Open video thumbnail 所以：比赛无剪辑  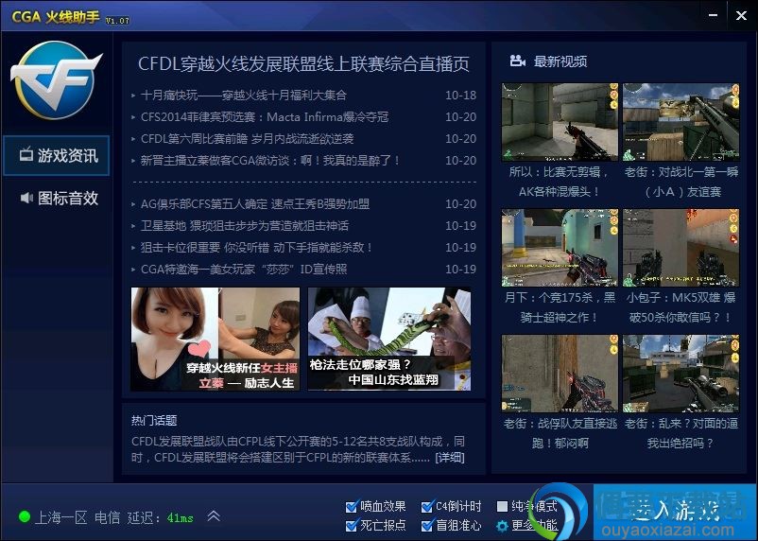[x=560, y=122]
